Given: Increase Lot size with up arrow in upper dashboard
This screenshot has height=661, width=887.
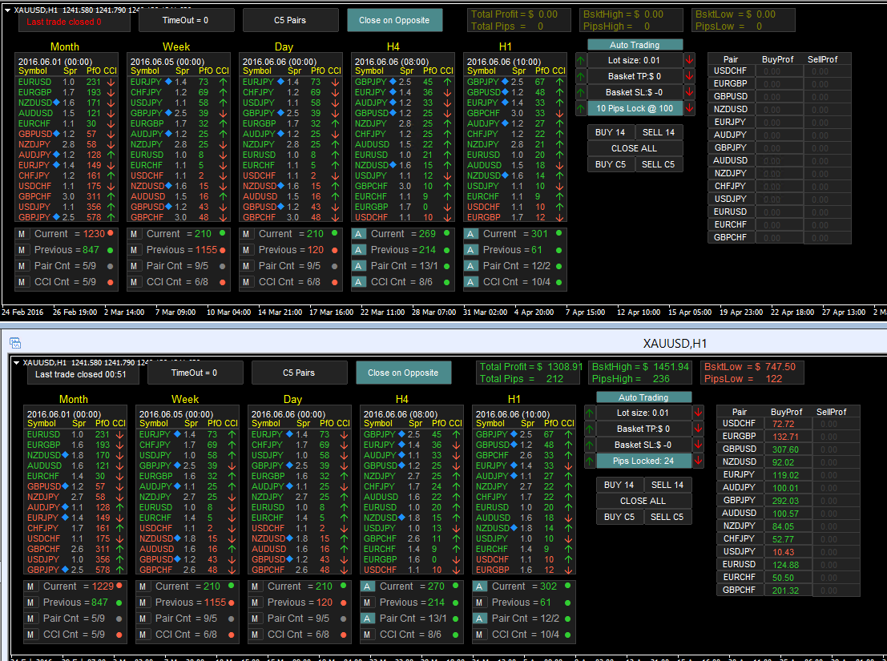Looking at the screenshot, I should [581, 60].
